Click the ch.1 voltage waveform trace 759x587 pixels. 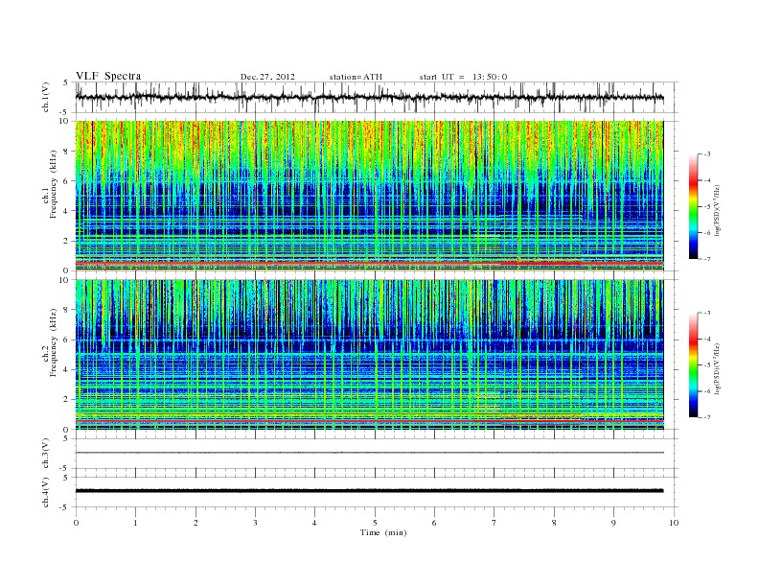369,97
